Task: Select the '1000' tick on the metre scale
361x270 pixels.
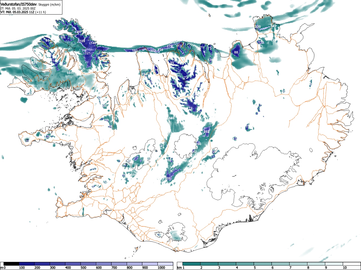Action: click(x=161, y=268)
